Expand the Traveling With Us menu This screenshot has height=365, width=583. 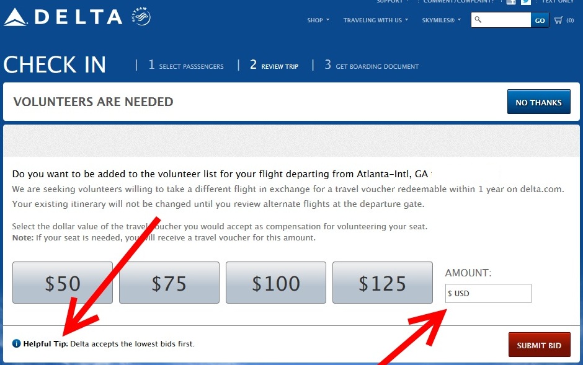click(375, 20)
